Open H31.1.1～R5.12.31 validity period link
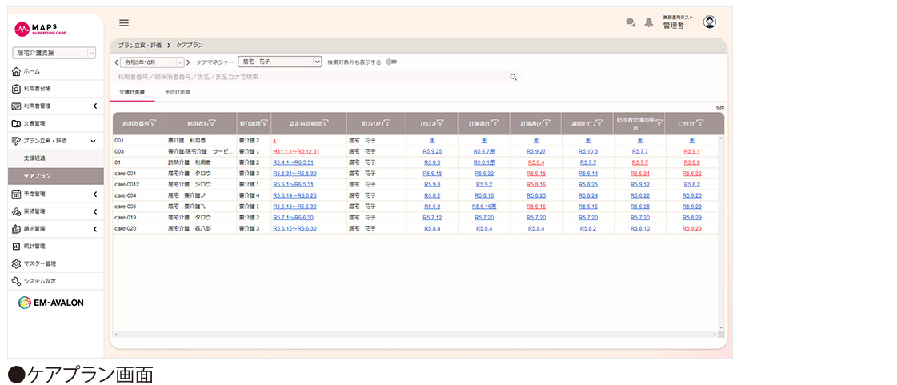Viewport: 897px width, 385px height. click(x=296, y=151)
